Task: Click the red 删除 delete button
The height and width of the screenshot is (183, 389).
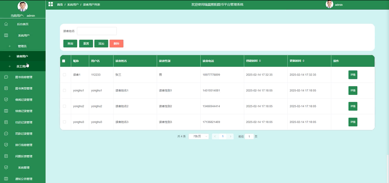Action: pos(116,43)
